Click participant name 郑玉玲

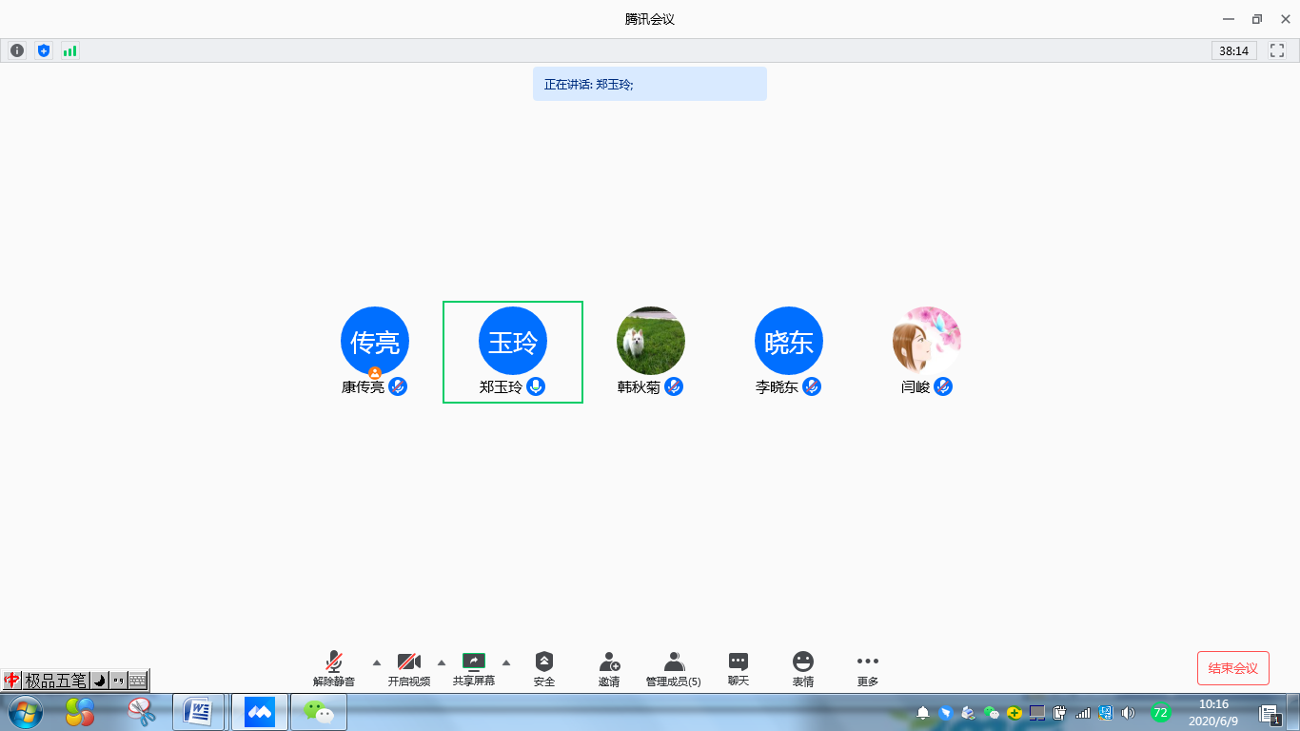coord(502,387)
